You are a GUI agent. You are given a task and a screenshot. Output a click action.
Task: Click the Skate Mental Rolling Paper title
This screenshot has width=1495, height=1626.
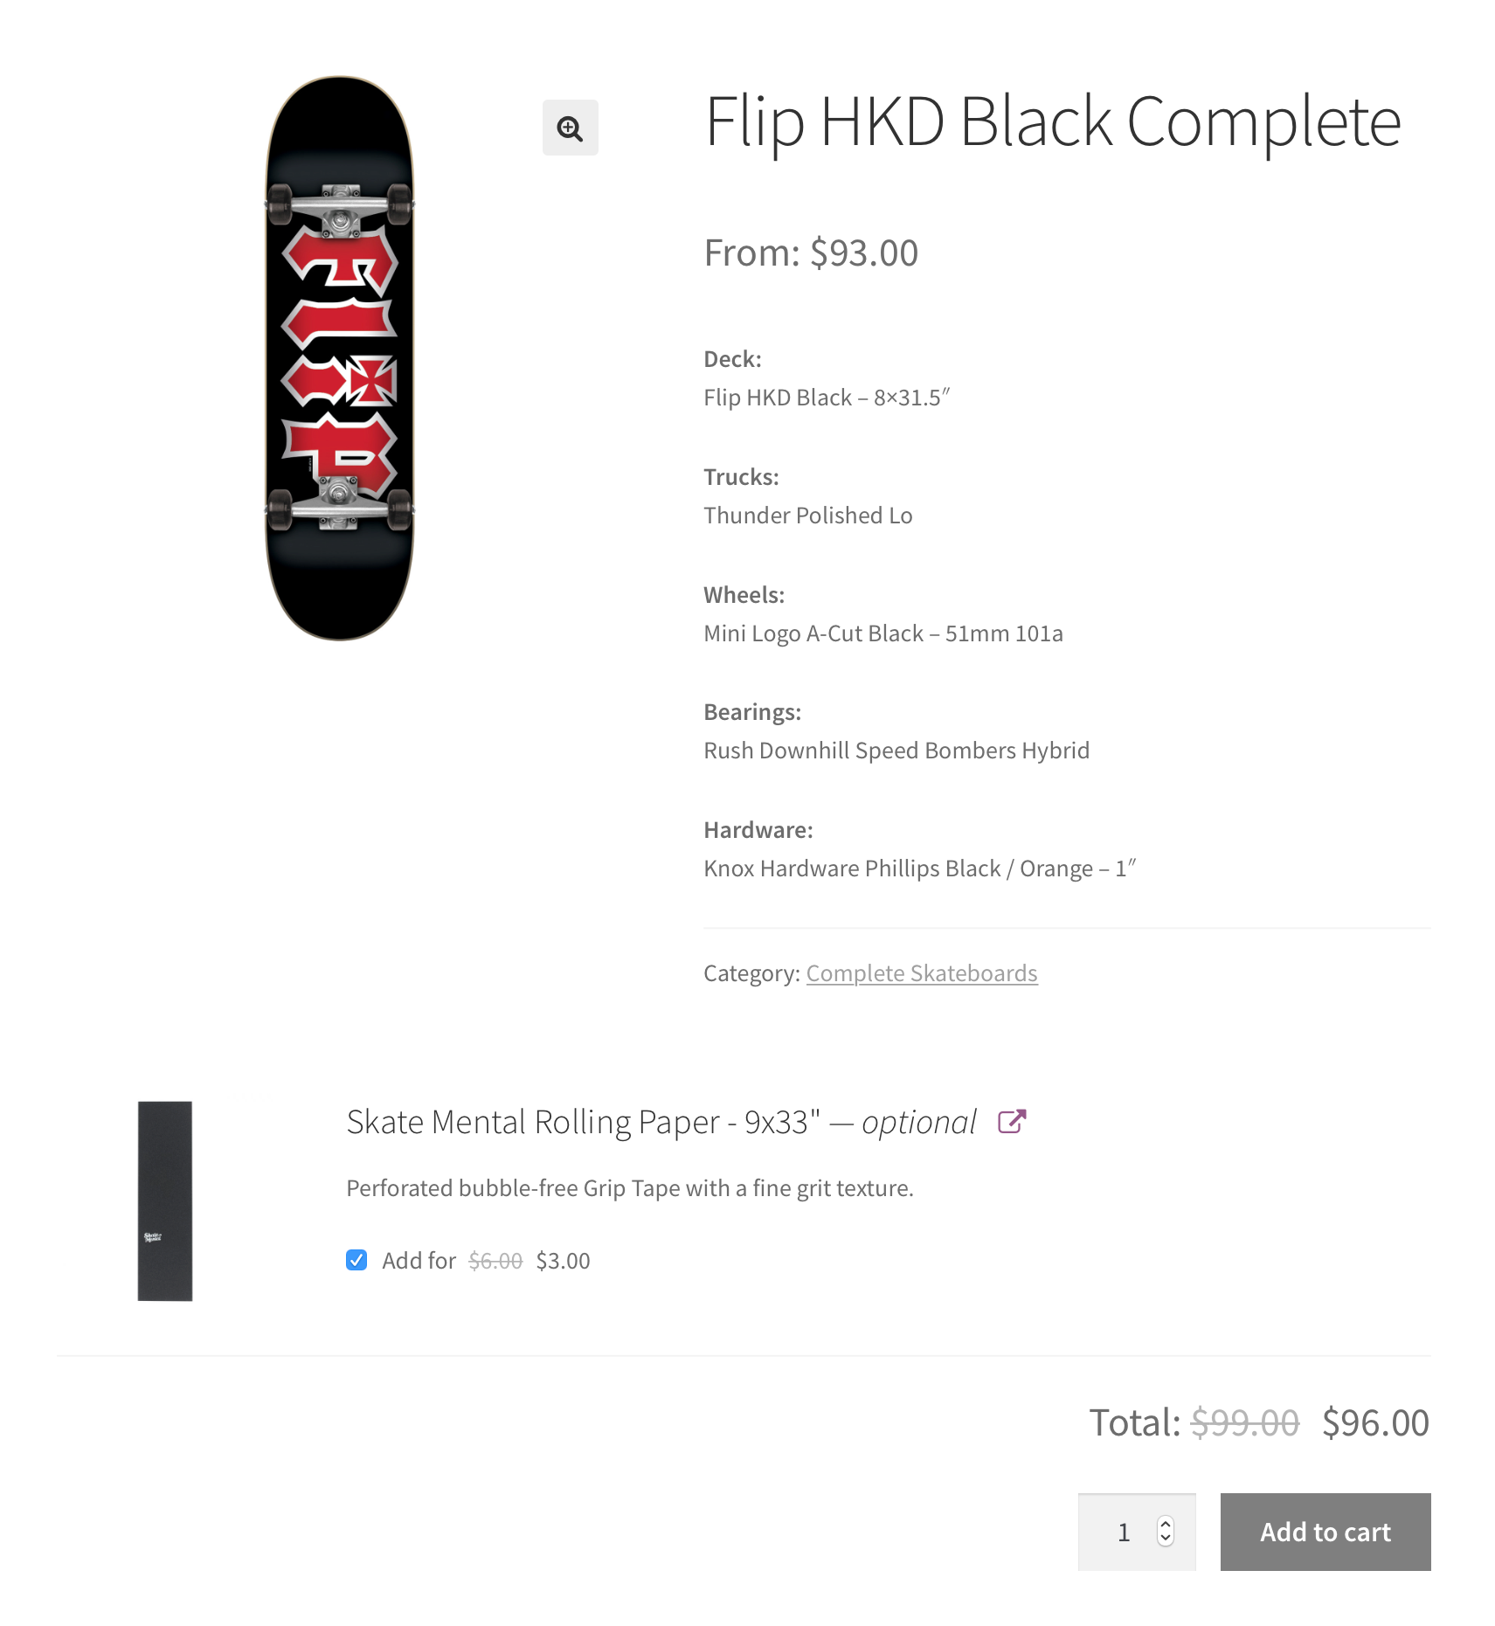click(x=583, y=1122)
